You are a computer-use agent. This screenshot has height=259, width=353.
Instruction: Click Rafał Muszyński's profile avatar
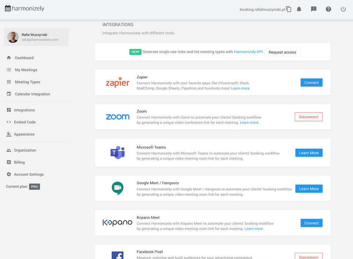point(13,37)
